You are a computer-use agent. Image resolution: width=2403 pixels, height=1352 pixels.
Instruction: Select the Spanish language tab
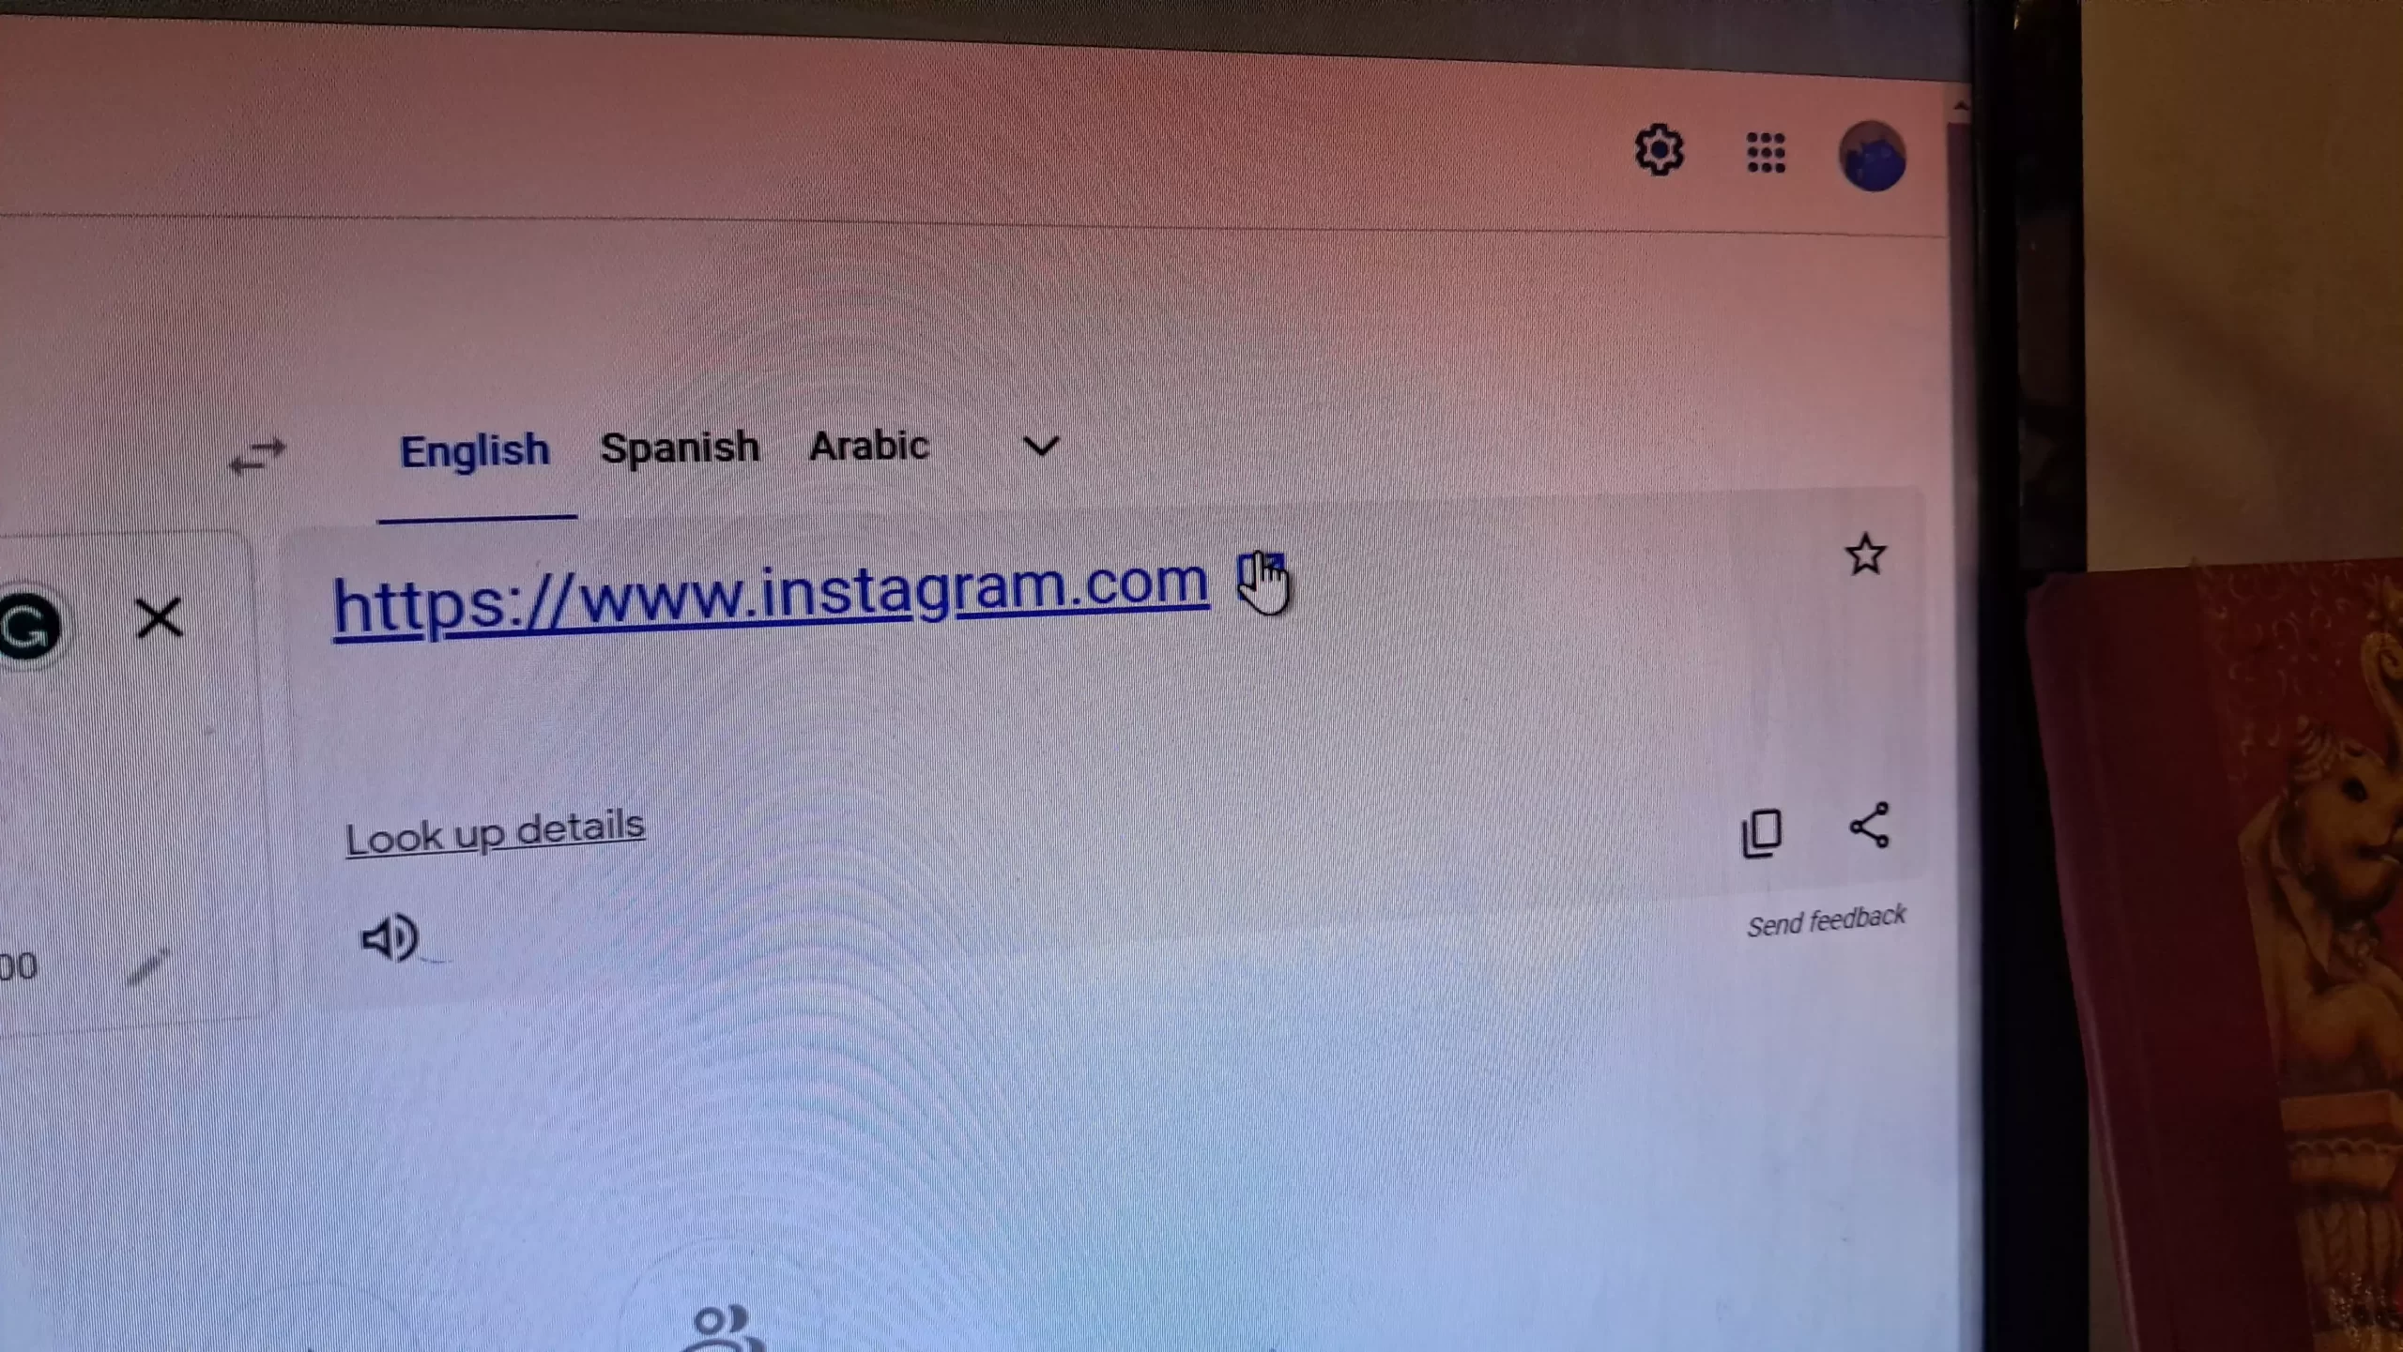(x=680, y=445)
